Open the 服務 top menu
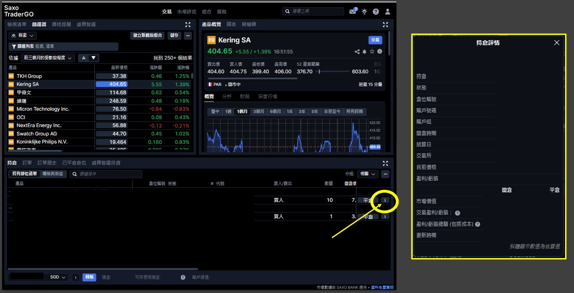 pos(222,12)
